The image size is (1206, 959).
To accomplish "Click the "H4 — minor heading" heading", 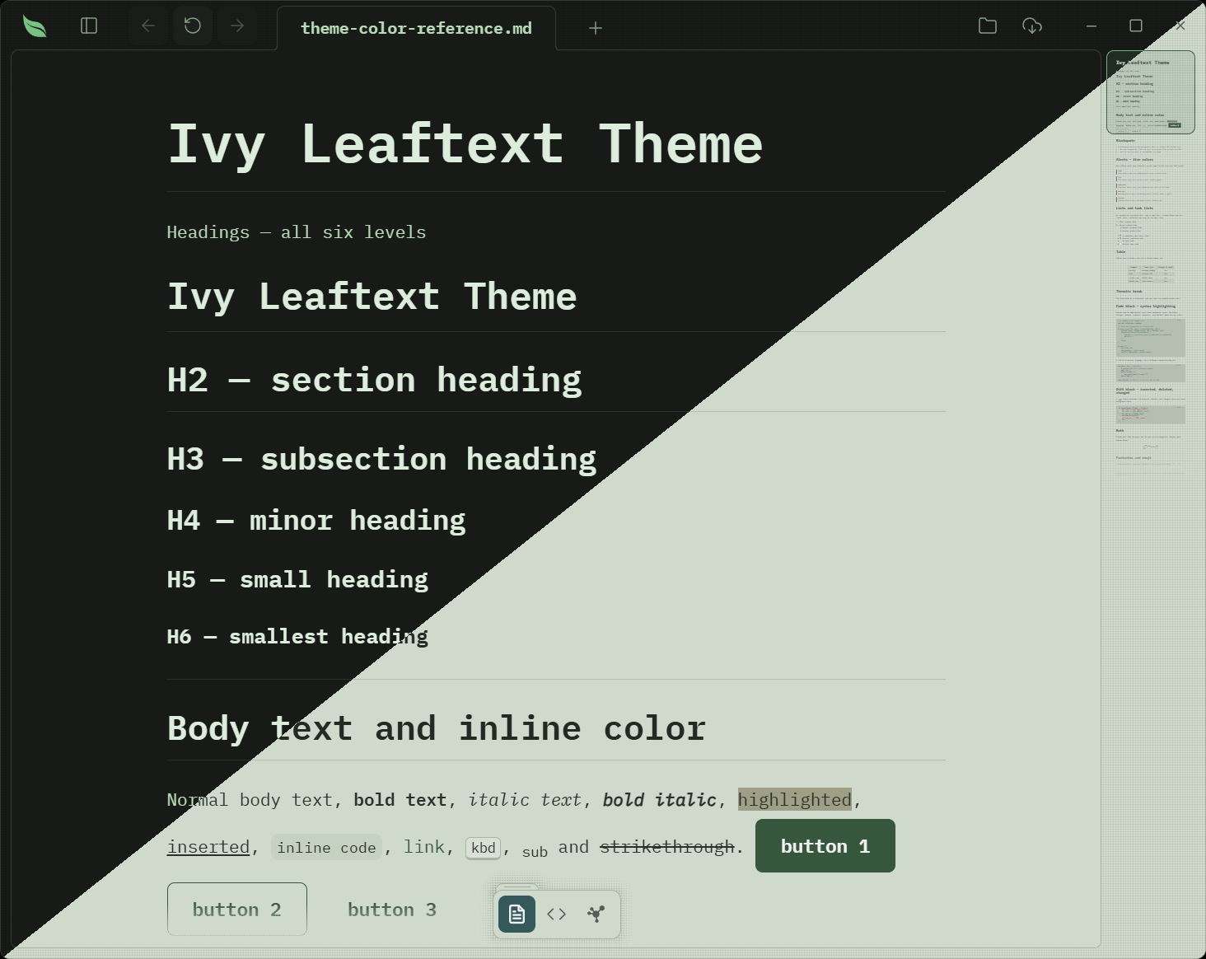I will click(x=316, y=521).
